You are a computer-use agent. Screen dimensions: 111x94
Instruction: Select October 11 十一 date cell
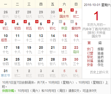tap(18, 38)
